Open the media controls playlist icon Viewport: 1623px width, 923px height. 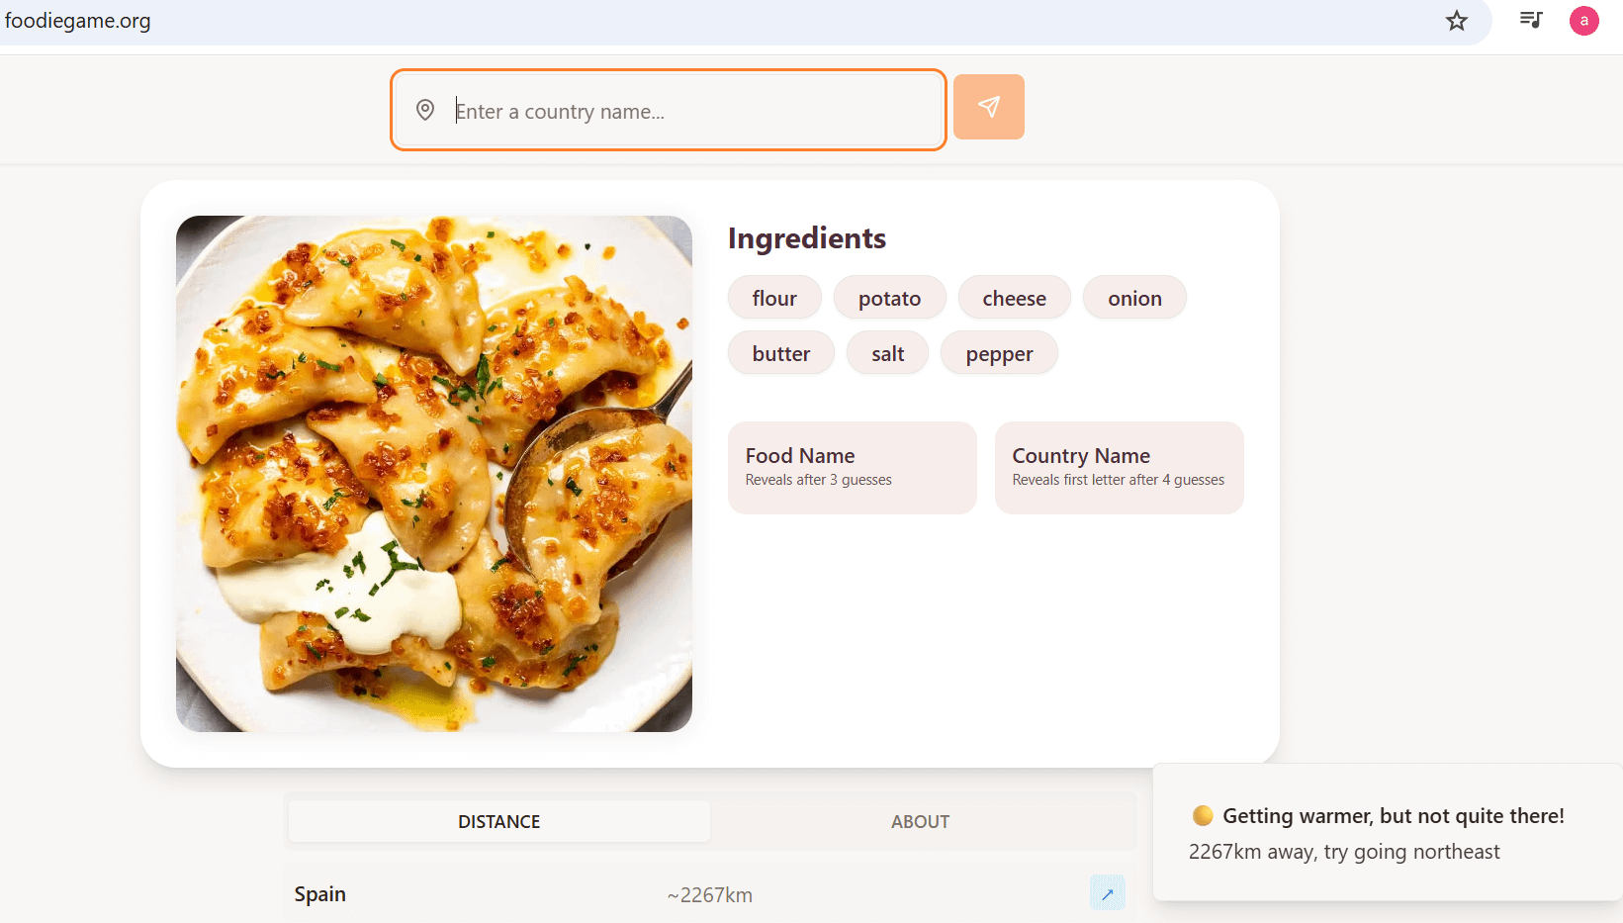tap(1530, 20)
